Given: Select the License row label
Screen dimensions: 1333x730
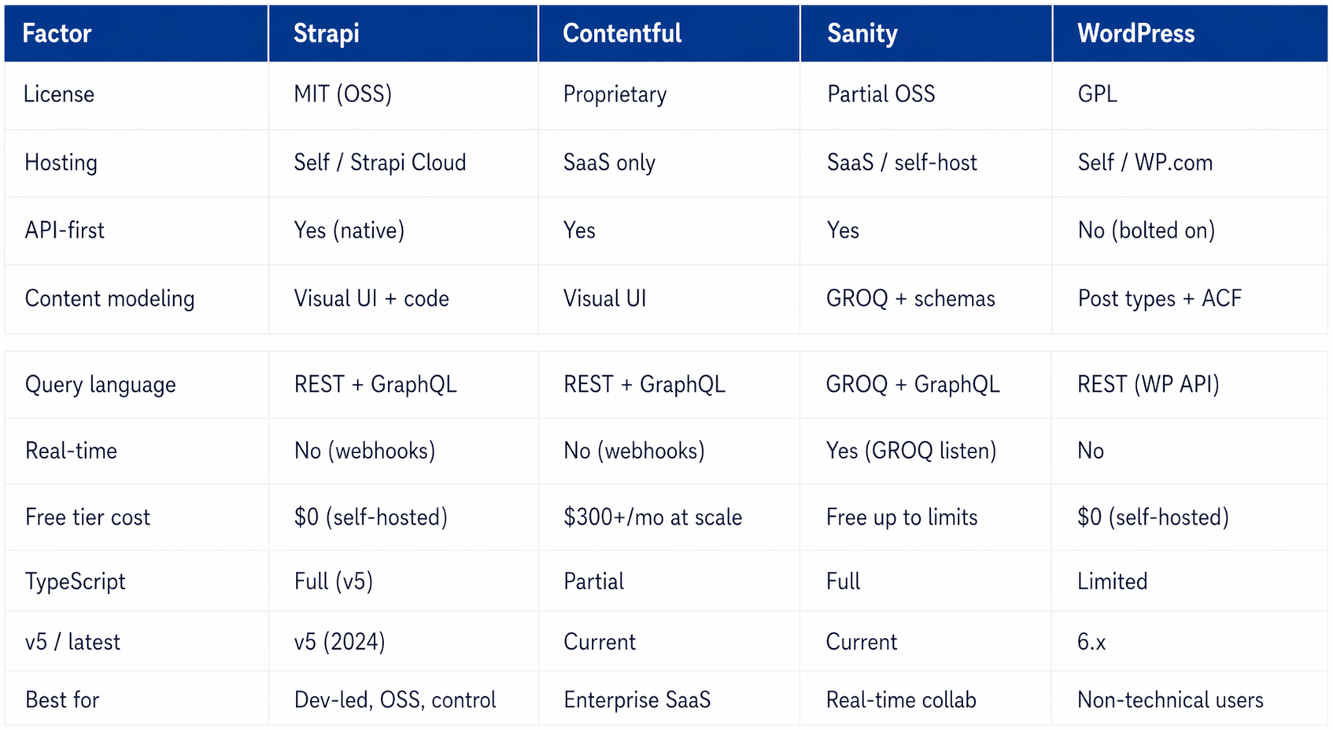Looking at the screenshot, I should point(59,94).
